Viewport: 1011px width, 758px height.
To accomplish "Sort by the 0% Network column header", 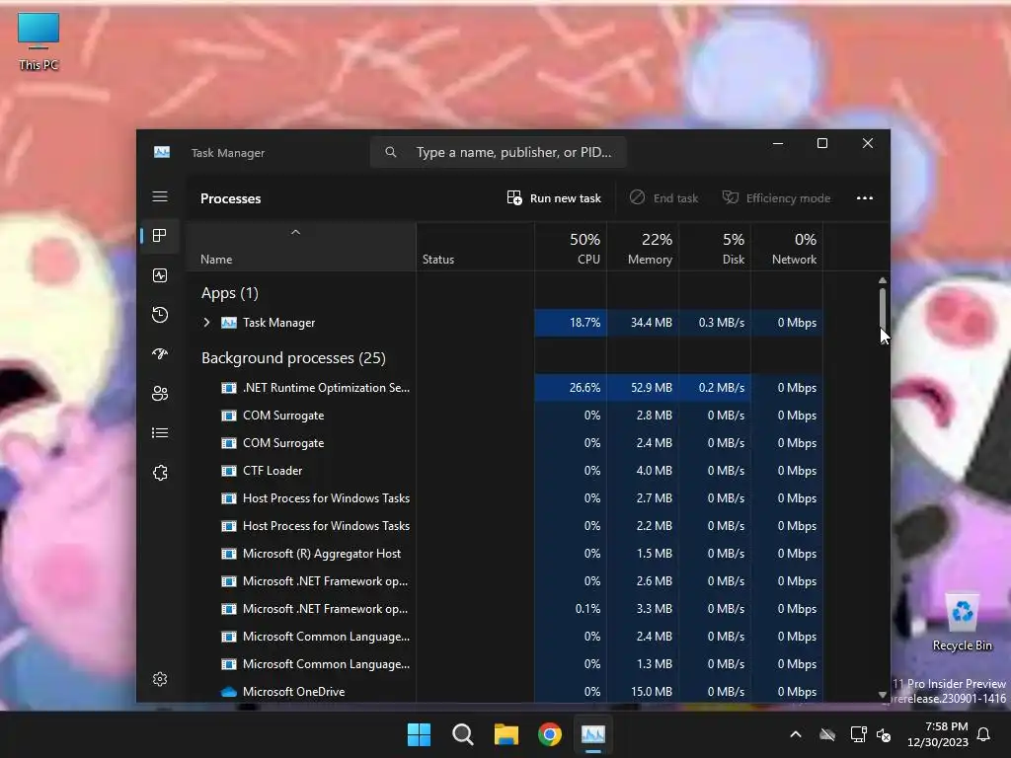I will click(x=787, y=248).
